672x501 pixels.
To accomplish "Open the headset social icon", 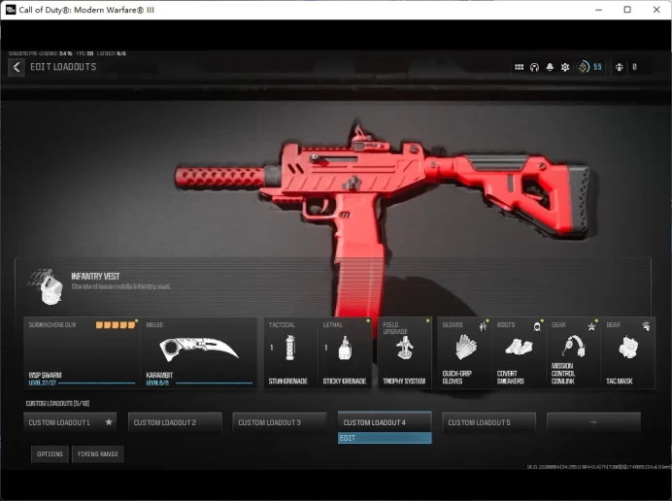I will coord(534,67).
